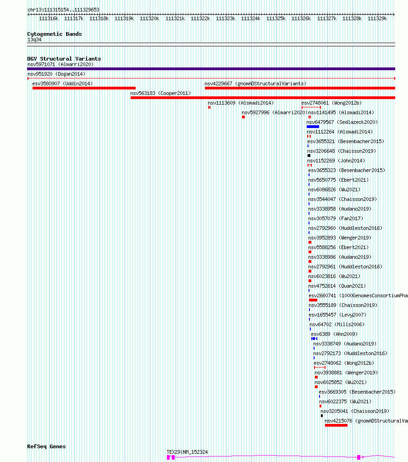Click red bar under esv2660741
Screen dimensions: 408x462
313,300
